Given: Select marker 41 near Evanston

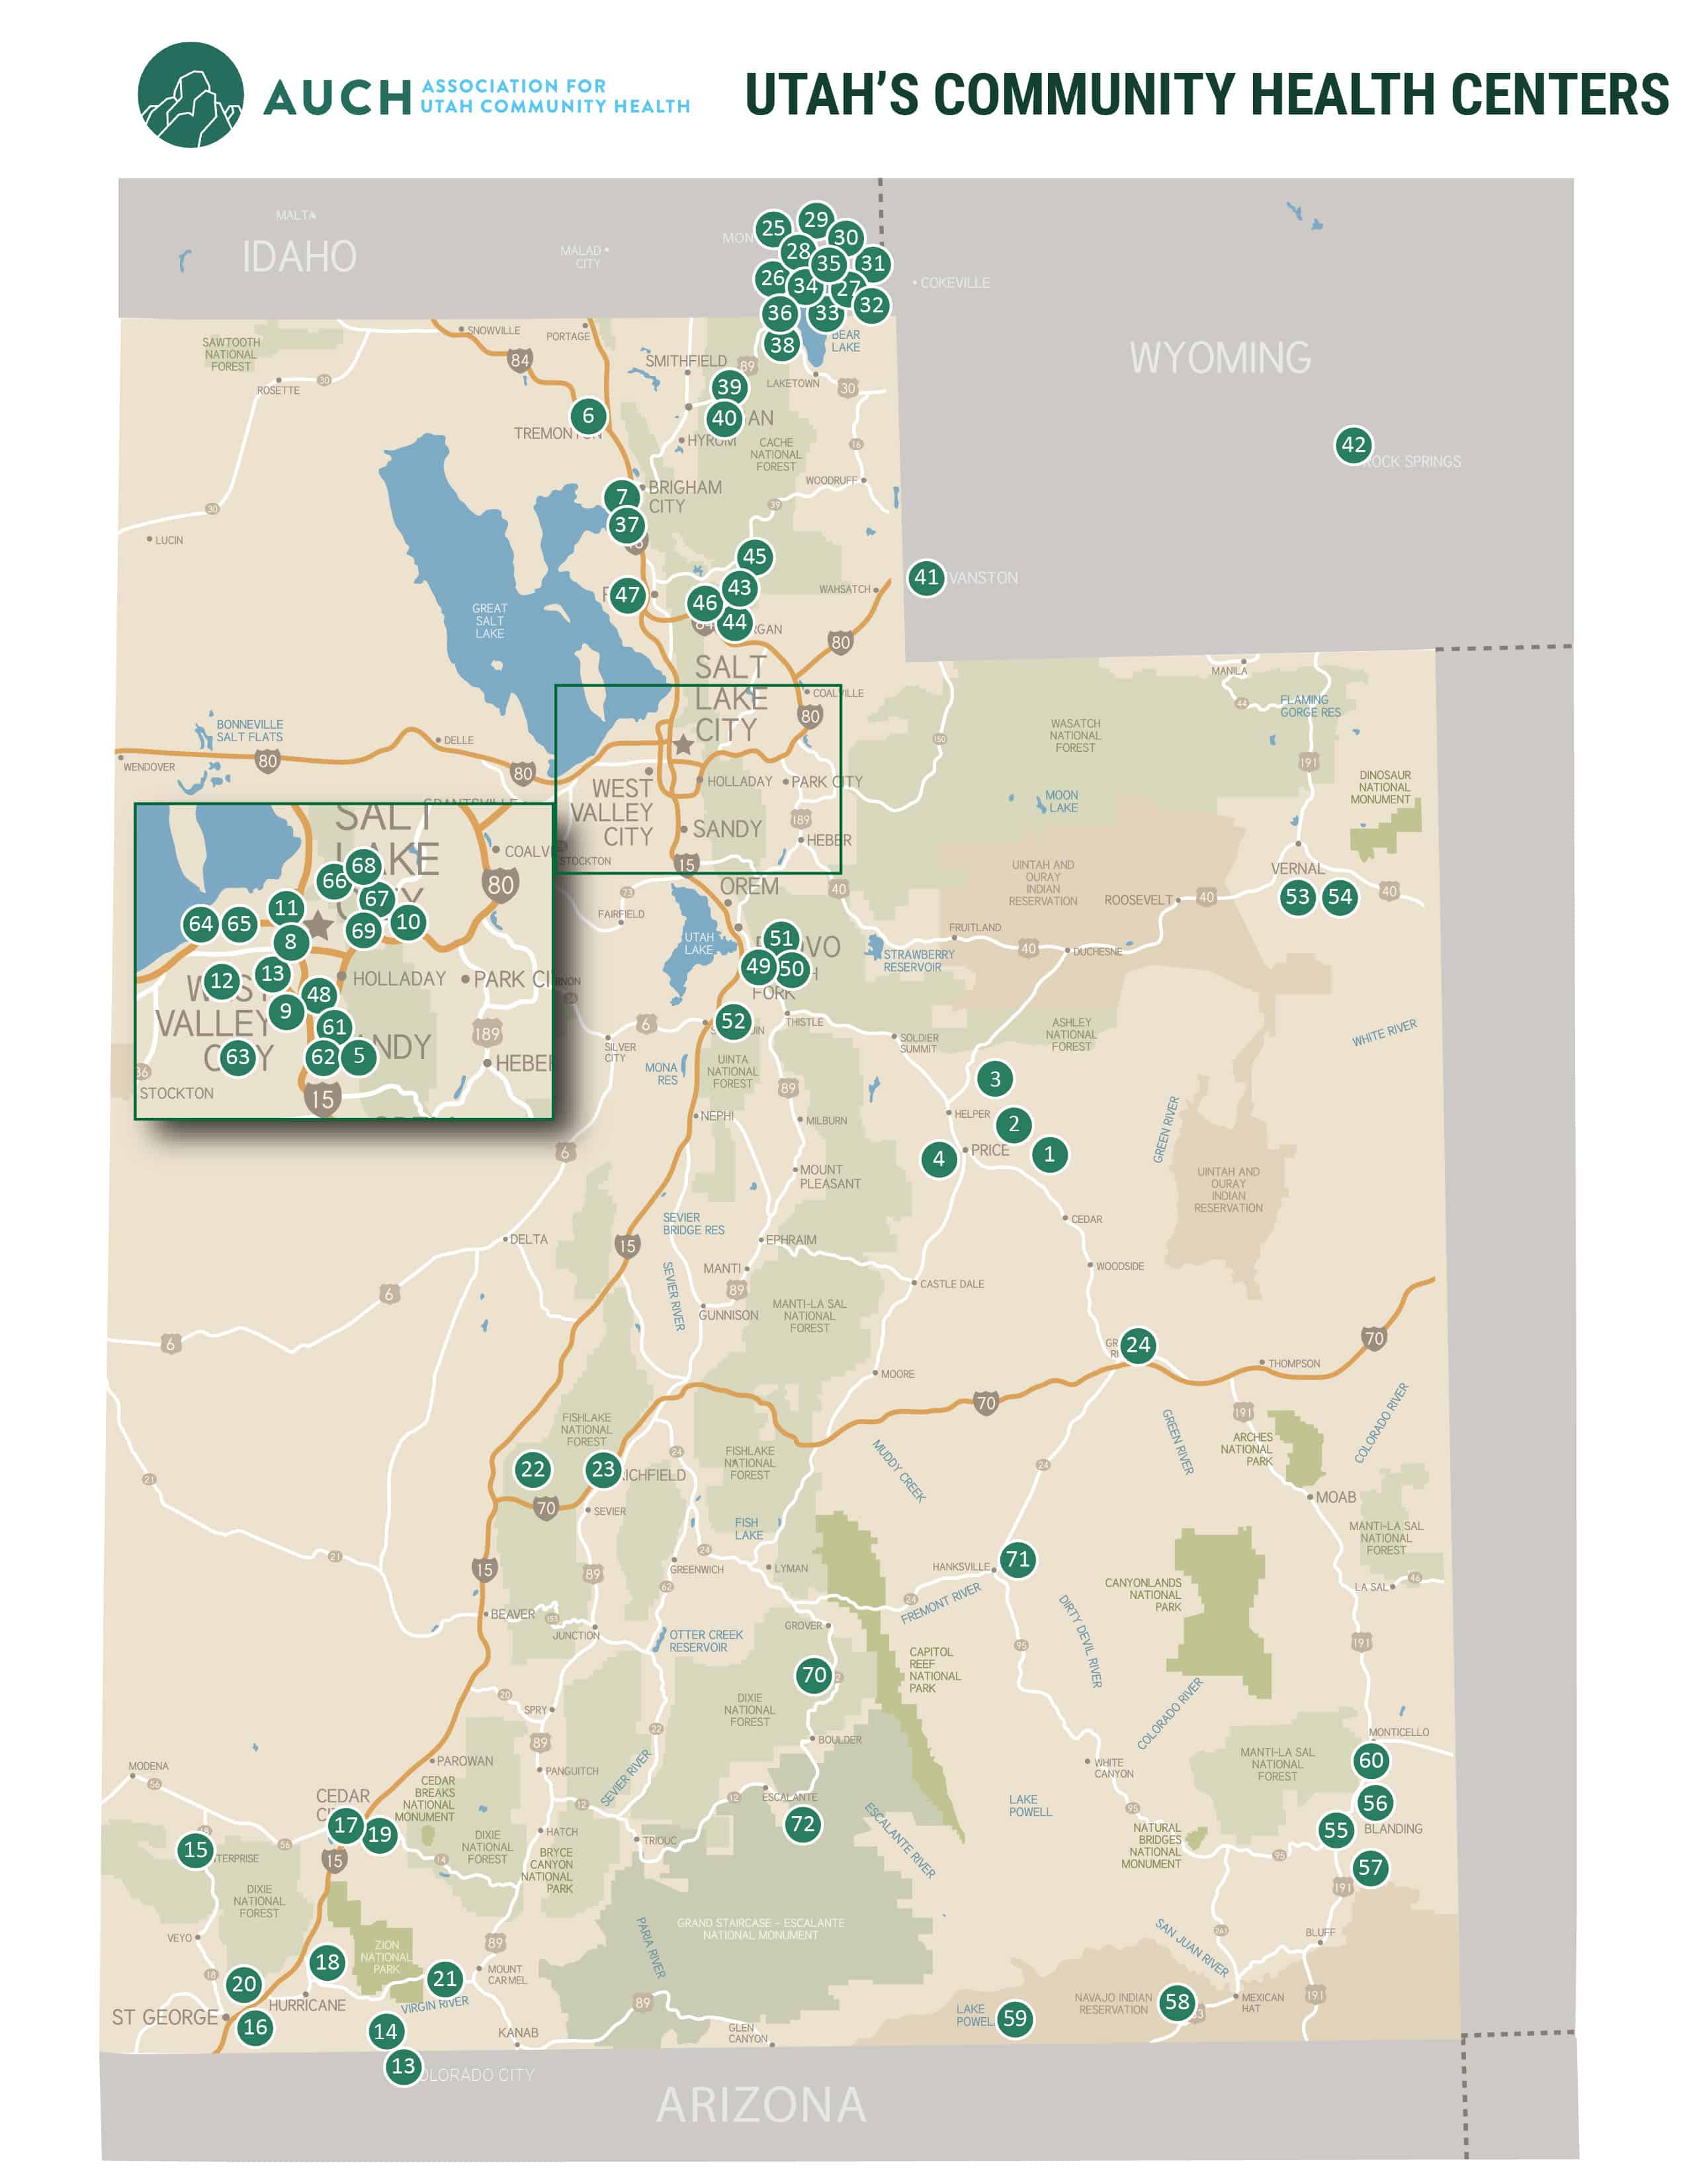Looking at the screenshot, I should click(926, 577).
